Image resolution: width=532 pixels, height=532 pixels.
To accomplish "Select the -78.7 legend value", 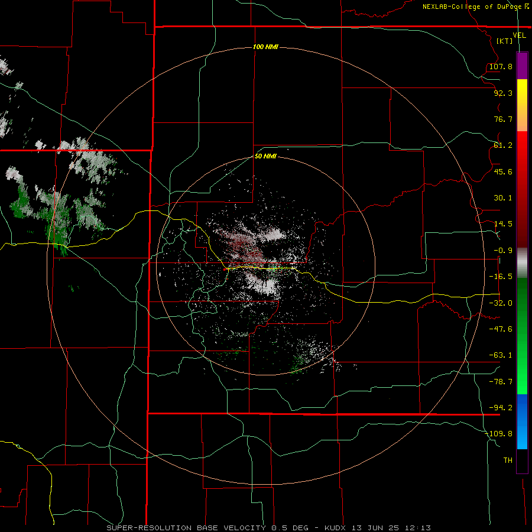I will 501,382.
